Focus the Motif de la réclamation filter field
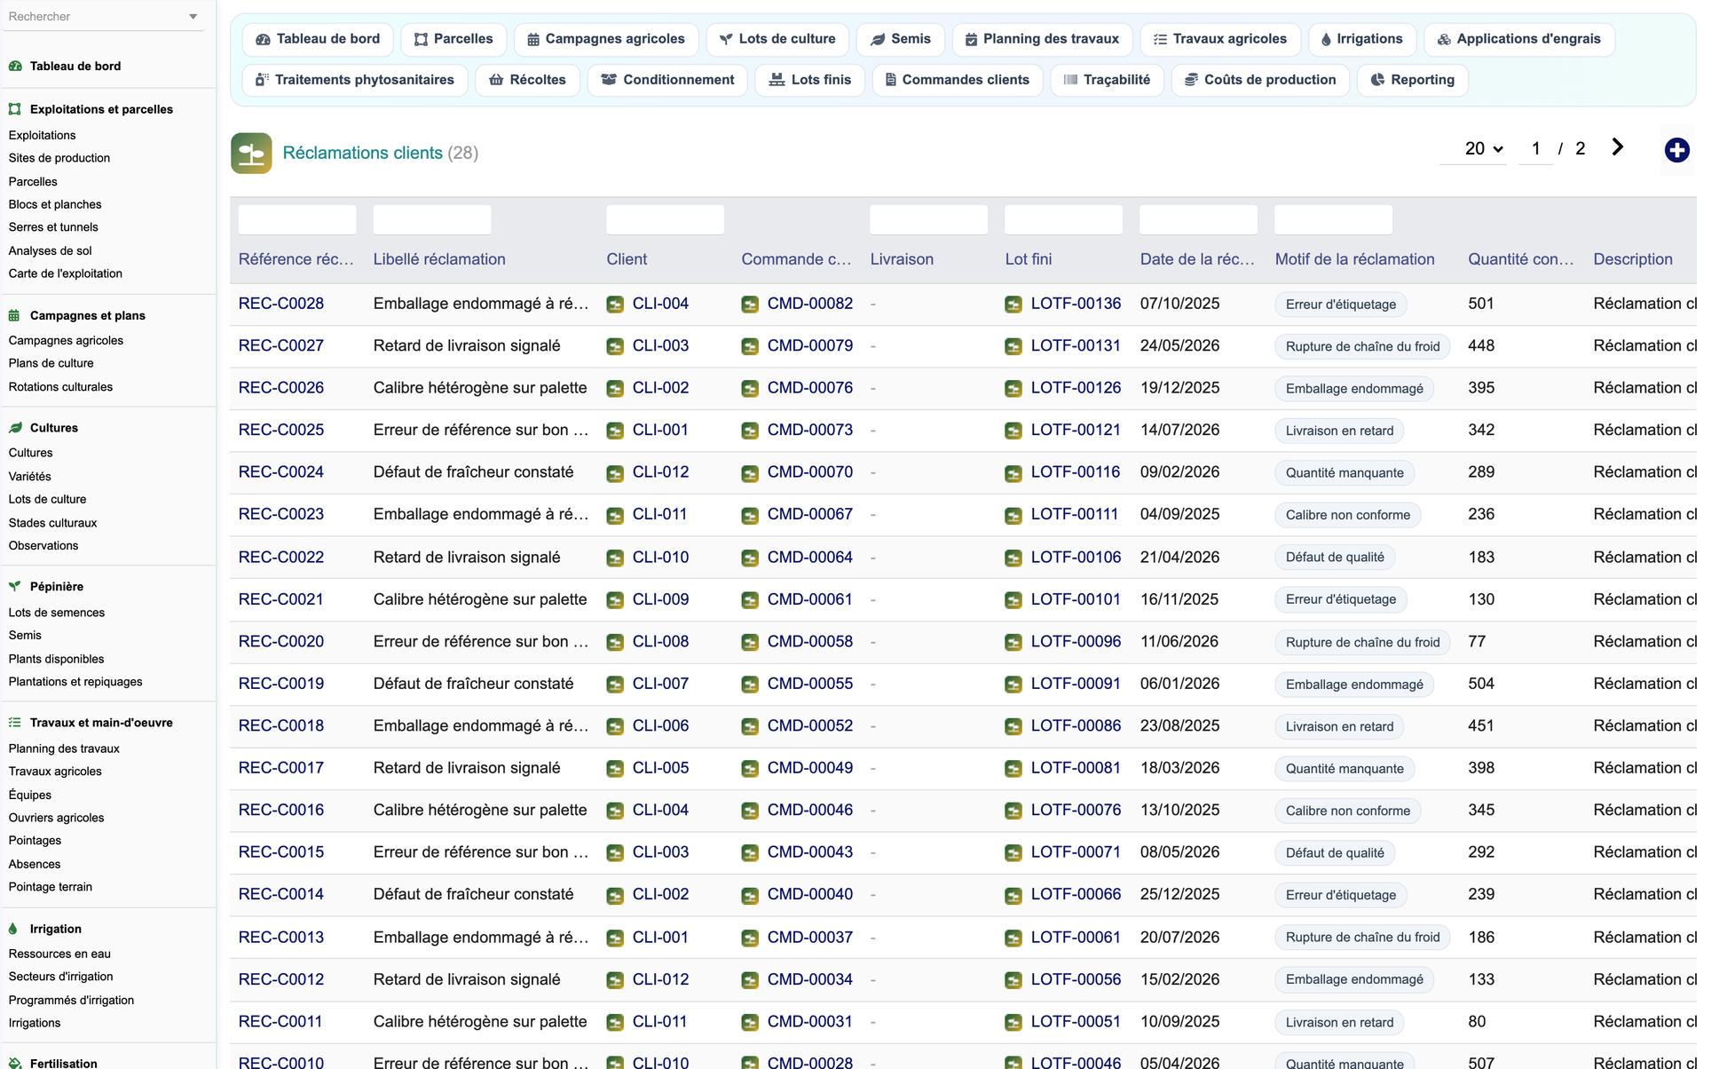The height and width of the screenshot is (1069, 1727). [x=1333, y=219]
